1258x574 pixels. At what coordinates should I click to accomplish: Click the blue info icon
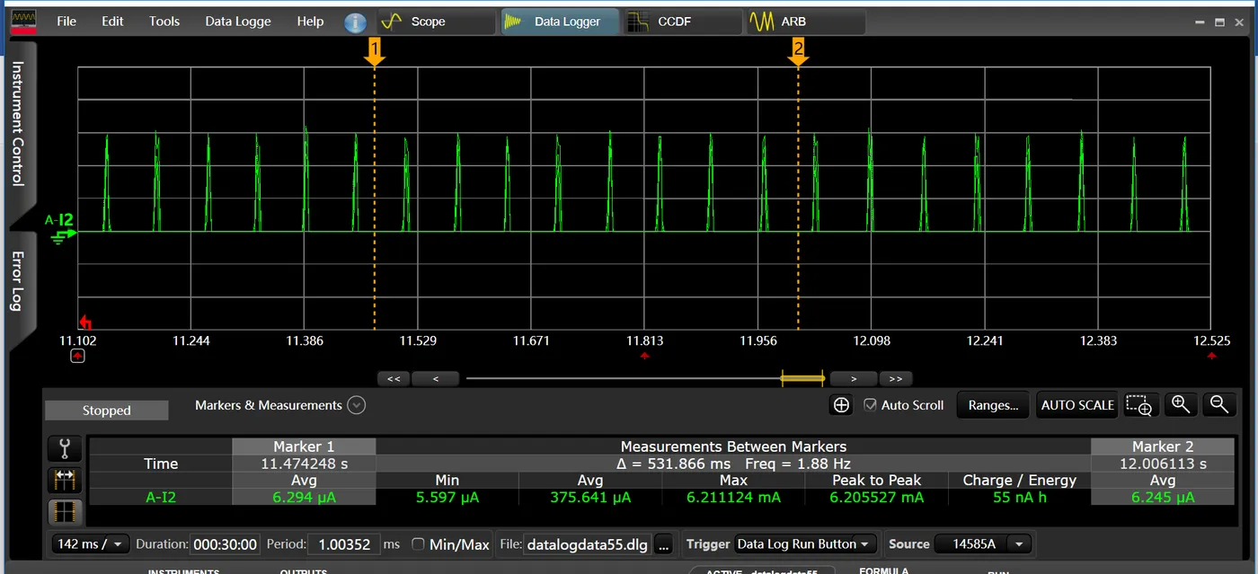[355, 22]
